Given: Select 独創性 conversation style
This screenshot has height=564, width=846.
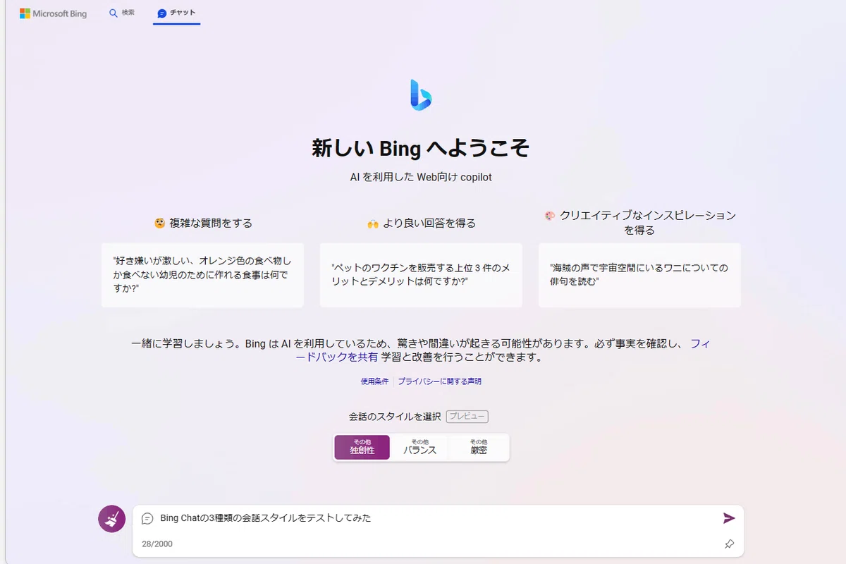Looking at the screenshot, I should coord(362,447).
